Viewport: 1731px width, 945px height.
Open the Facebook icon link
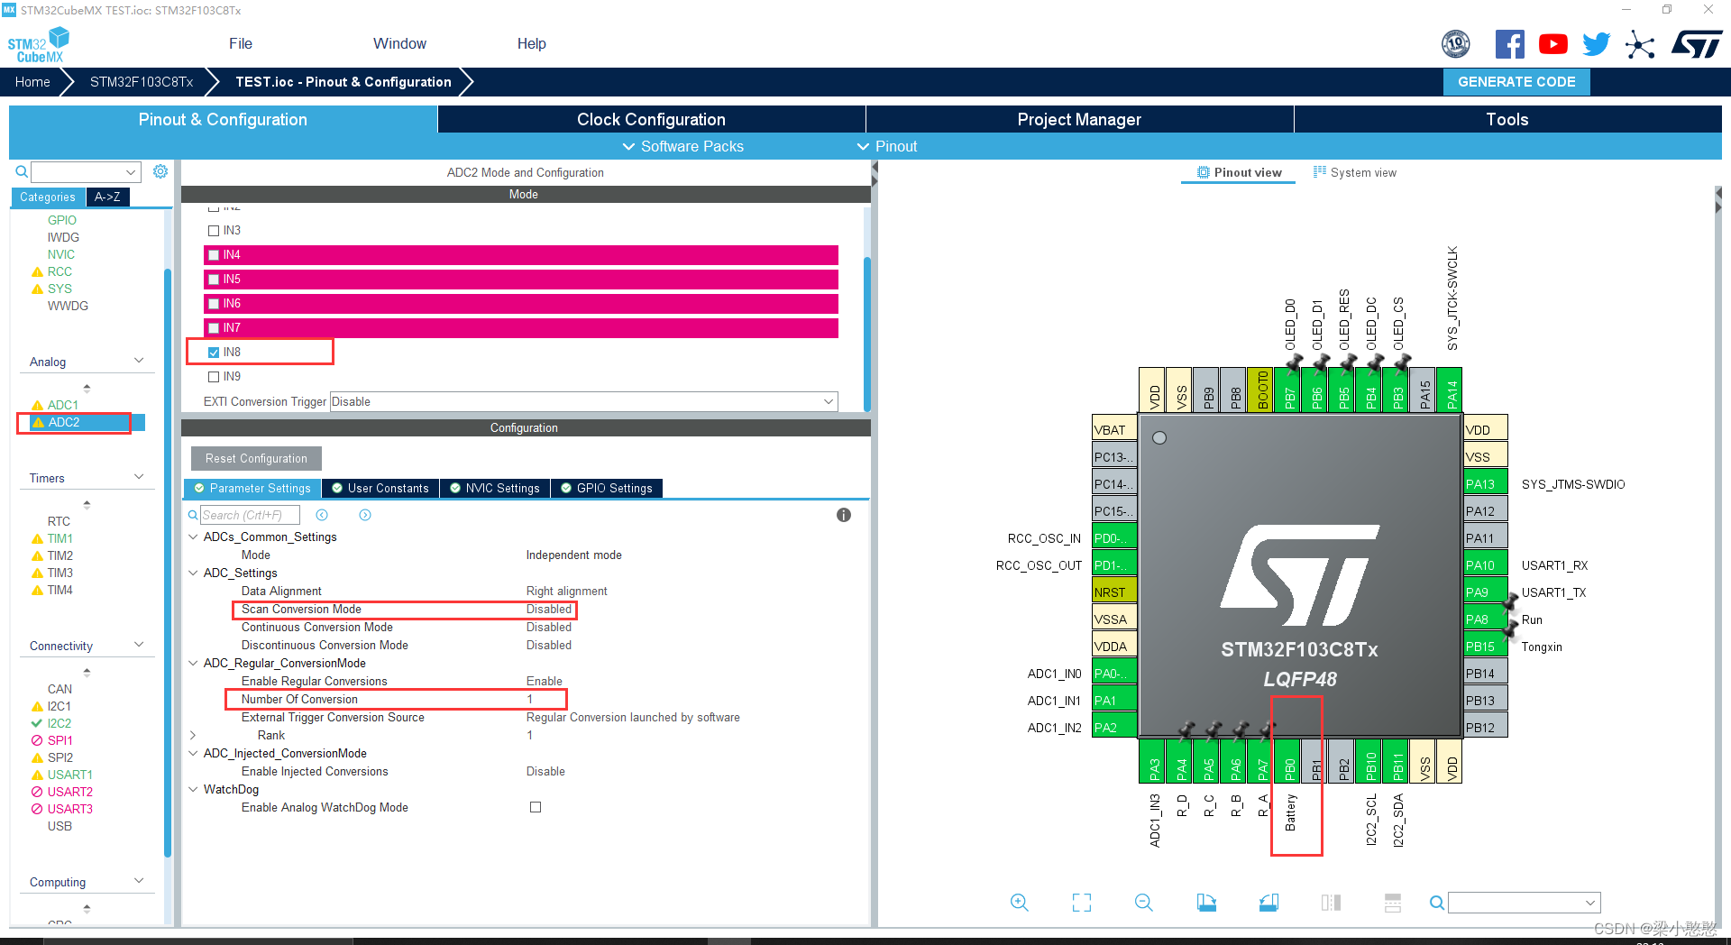pyautogui.click(x=1510, y=44)
